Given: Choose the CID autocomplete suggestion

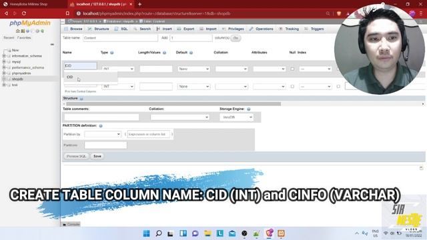Looking at the screenshot, I should [91, 77].
